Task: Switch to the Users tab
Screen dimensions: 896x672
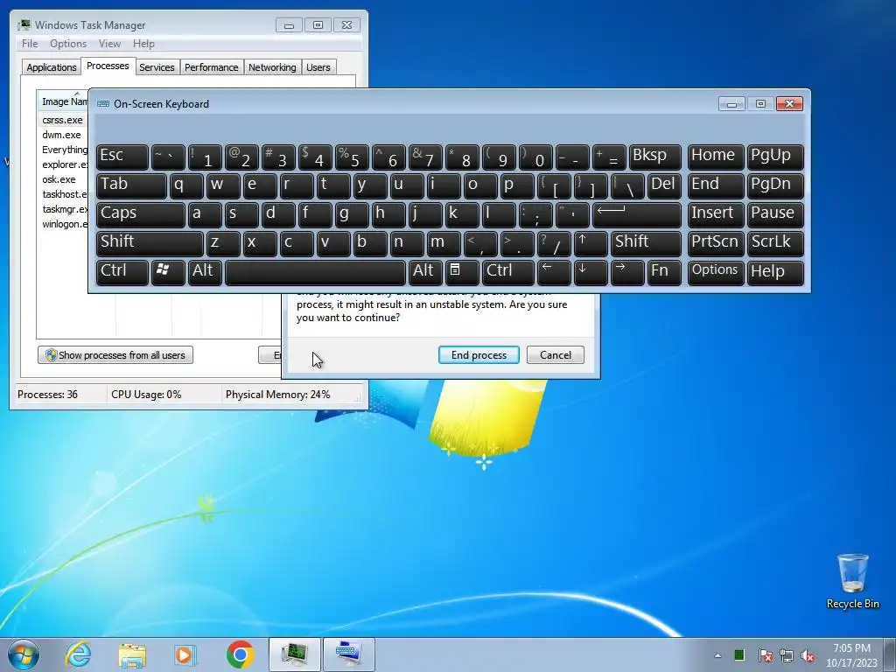Action: coord(318,67)
